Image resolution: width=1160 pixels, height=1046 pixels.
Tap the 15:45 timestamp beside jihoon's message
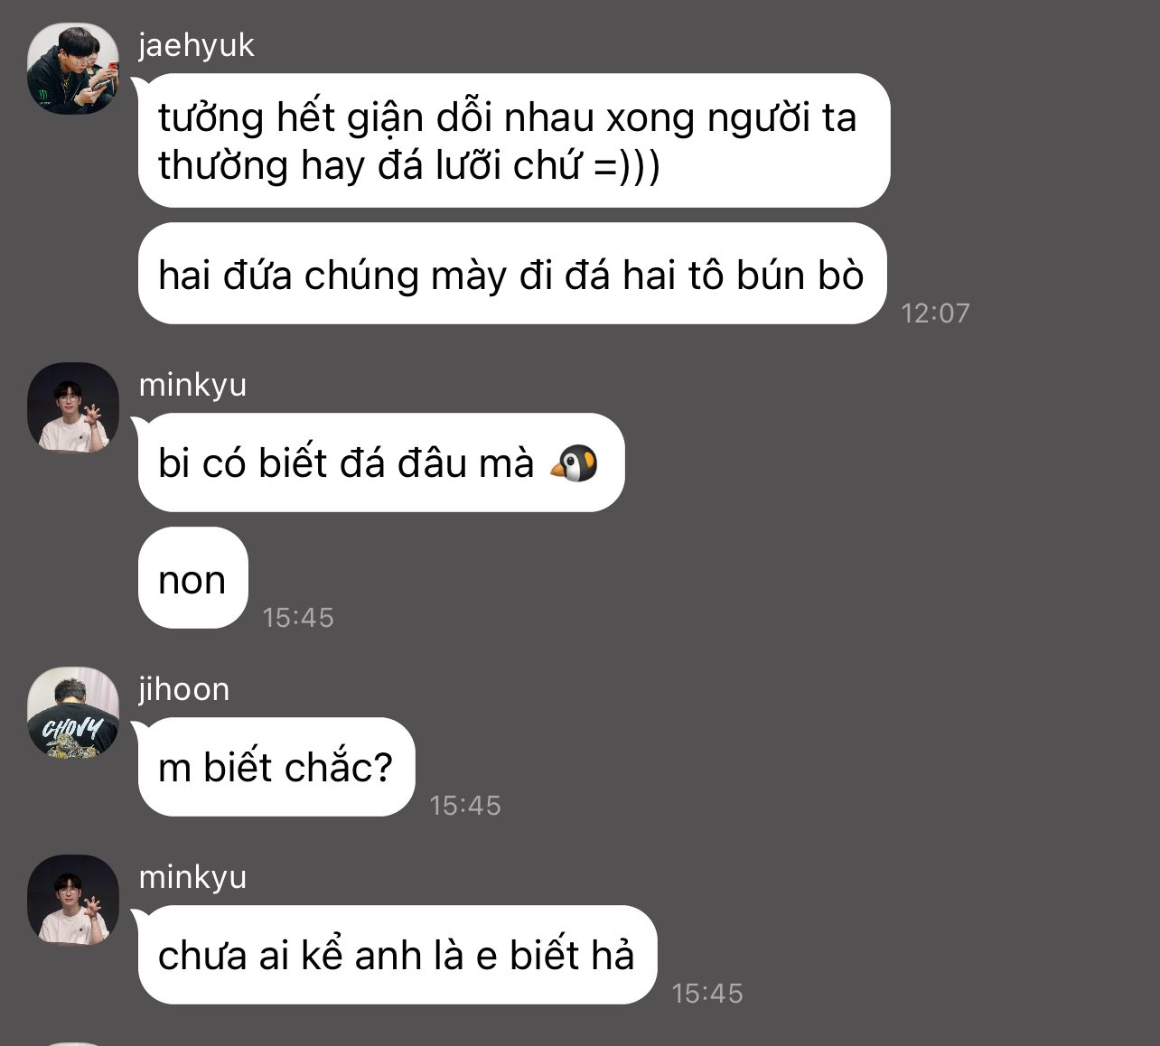click(x=465, y=806)
